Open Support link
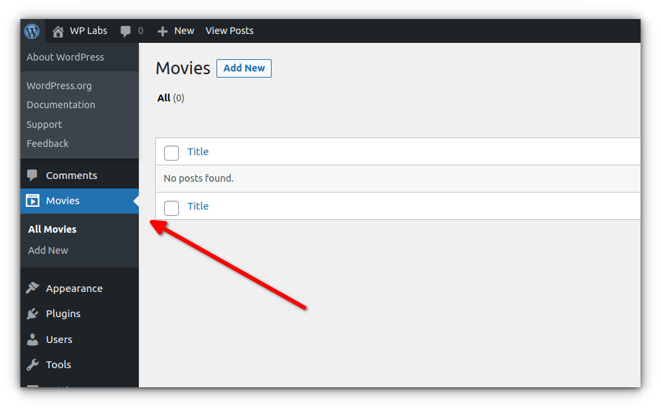 click(x=44, y=125)
